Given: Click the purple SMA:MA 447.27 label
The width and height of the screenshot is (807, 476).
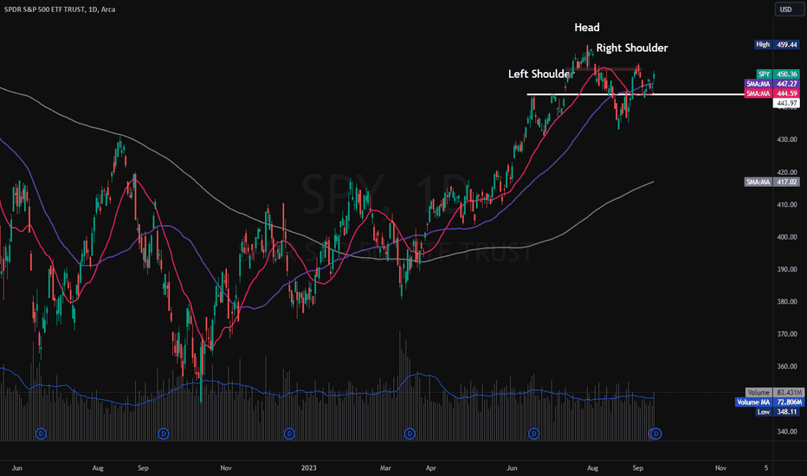Looking at the screenshot, I should (x=772, y=83).
